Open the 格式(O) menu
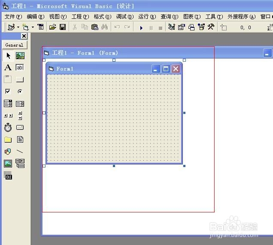Viewport: 273px width, 245px height. [103, 17]
